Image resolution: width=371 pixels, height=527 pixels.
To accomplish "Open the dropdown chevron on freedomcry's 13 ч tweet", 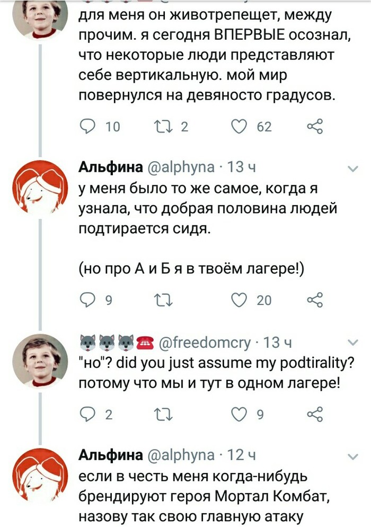I will 352,342.
